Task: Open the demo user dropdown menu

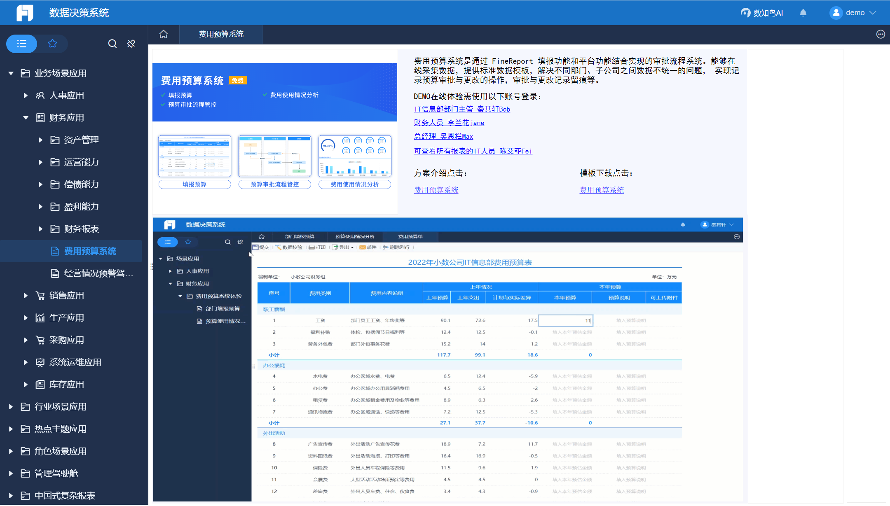Action: click(x=873, y=13)
